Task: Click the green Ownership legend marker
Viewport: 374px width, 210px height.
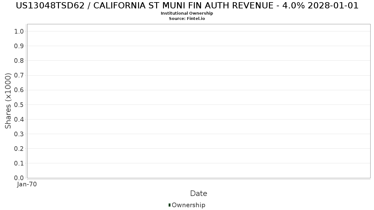Action: (x=170, y=205)
